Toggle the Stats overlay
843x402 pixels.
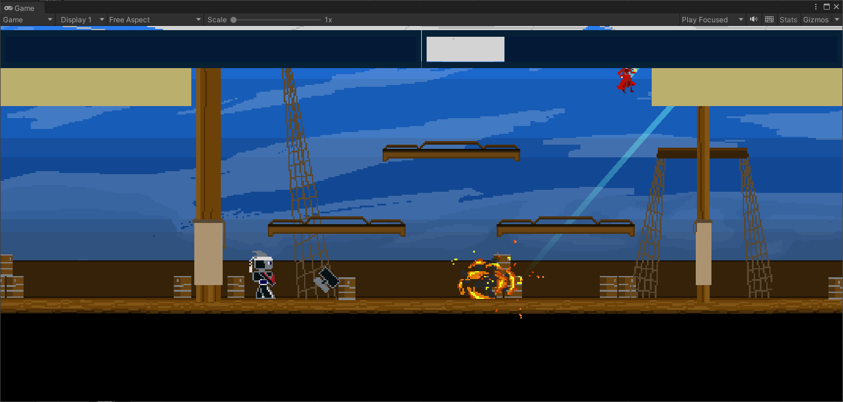pyautogui.click(x=788, y=19)
